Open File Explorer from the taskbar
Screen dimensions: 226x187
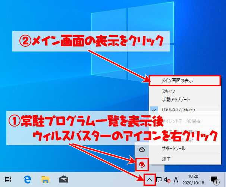[45, 180]
